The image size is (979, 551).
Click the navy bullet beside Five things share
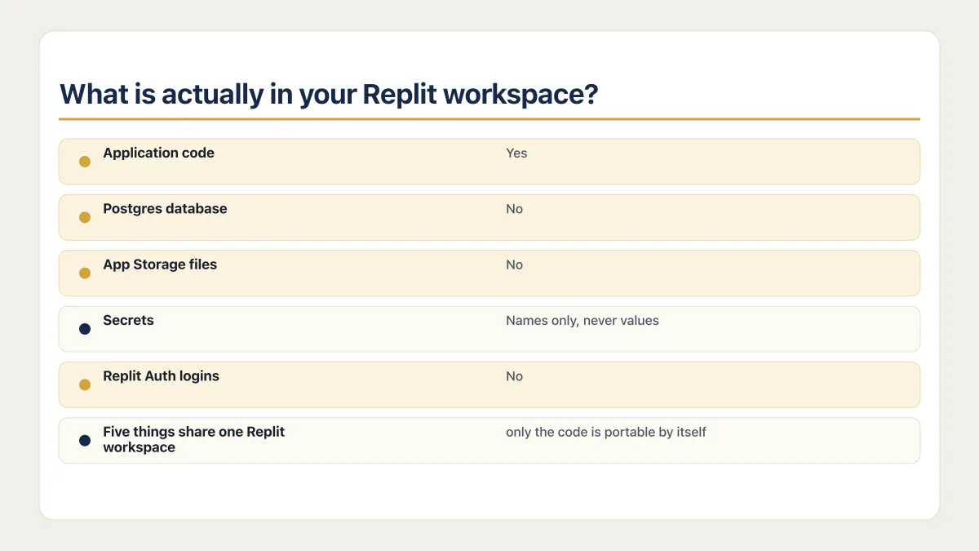pos(85,440)
